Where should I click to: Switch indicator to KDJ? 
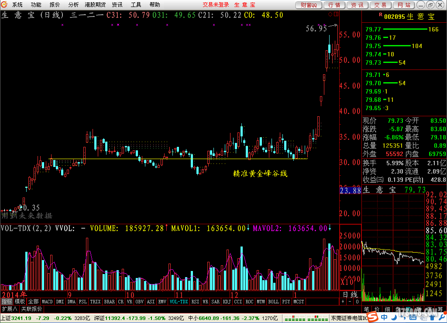[227, 302]
